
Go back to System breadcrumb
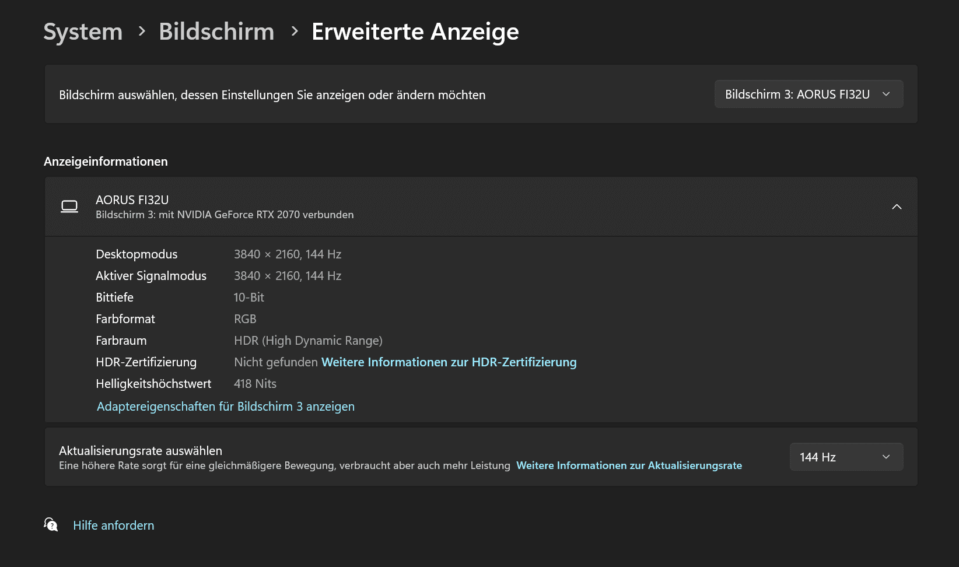[x=83, y=32]
